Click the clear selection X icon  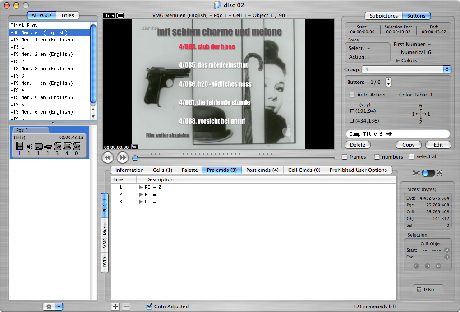pos(438,266)
